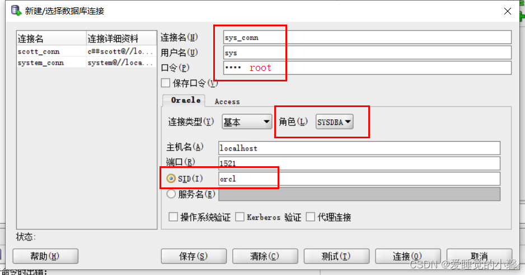Image resolution: width=525 pixels, height=275 pixels.
Task: Click the 帮助 button
Action: 45,256
